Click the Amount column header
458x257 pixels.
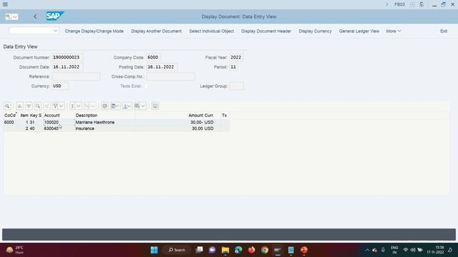click(x=195, y=116)
